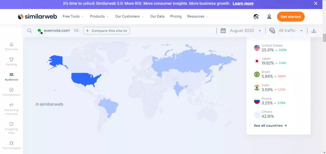Screen dimensions: 326x154
Task: Click the 2.23% India change indicator
Action: coord(280,90)
